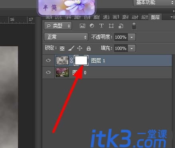Hide 图层 1 via its eye icon
Screen dimensions: 175x148
pos(48,60)
